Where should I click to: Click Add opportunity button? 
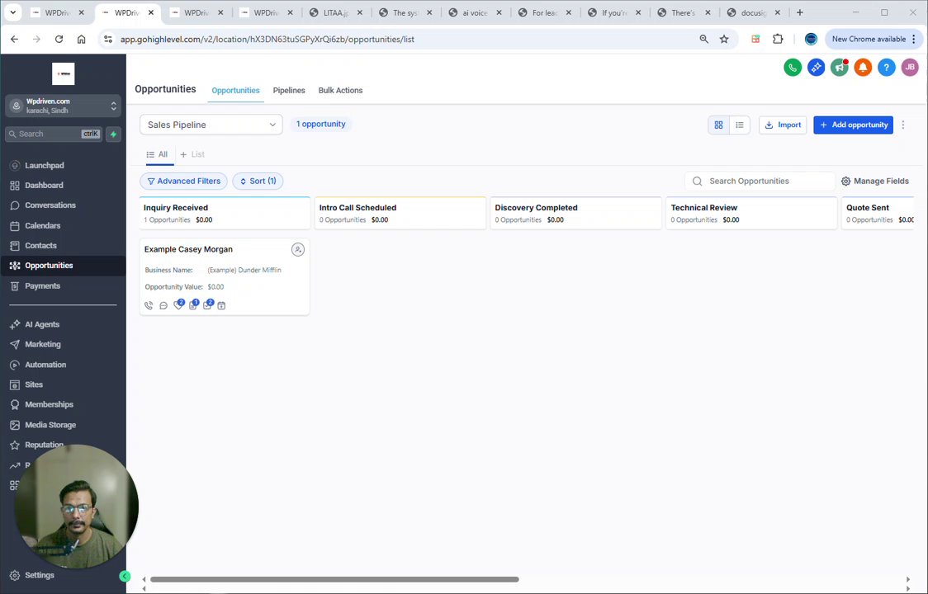pos(853,125)
